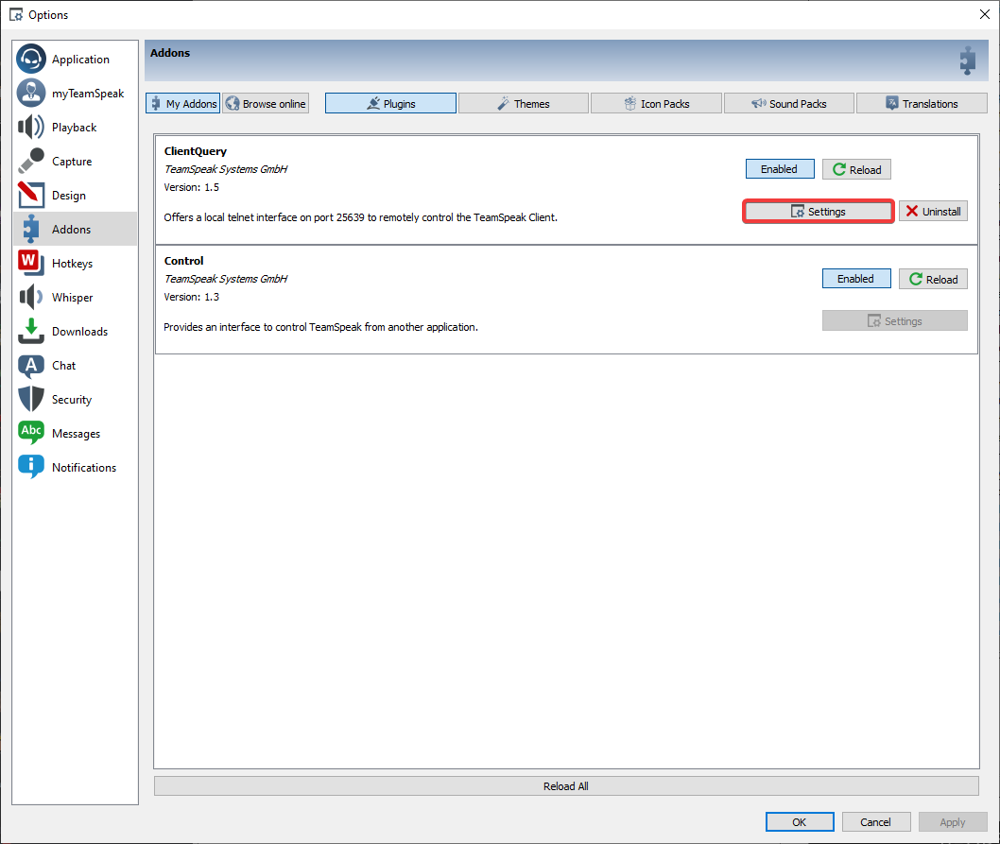1000x844 pixels.
Task: Confirm with the OK button
Action: [x=799, y=821]
